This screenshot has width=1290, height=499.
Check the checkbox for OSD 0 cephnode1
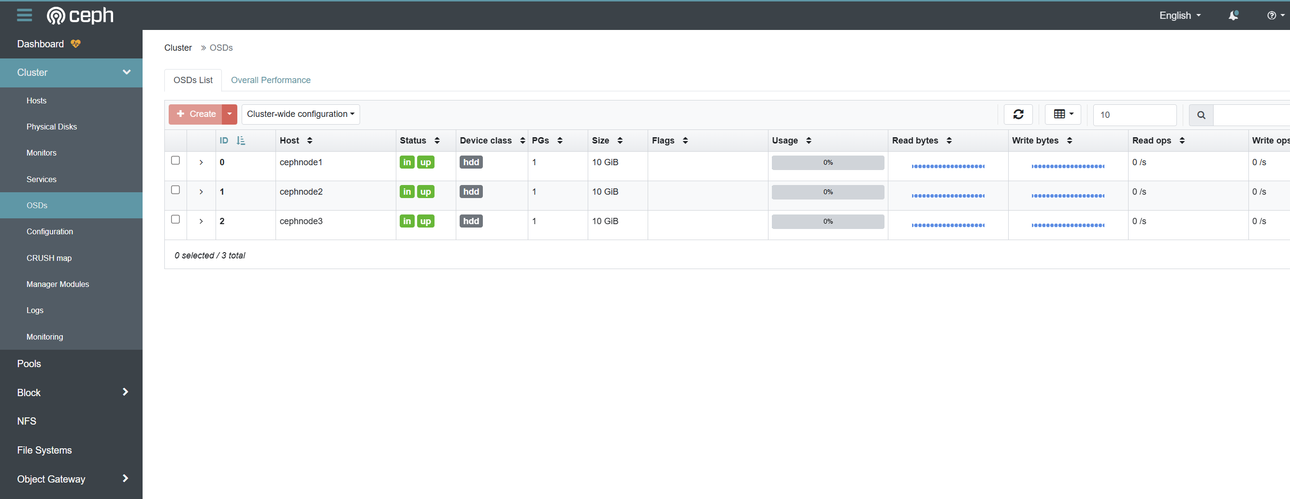(x=175, y=160)
